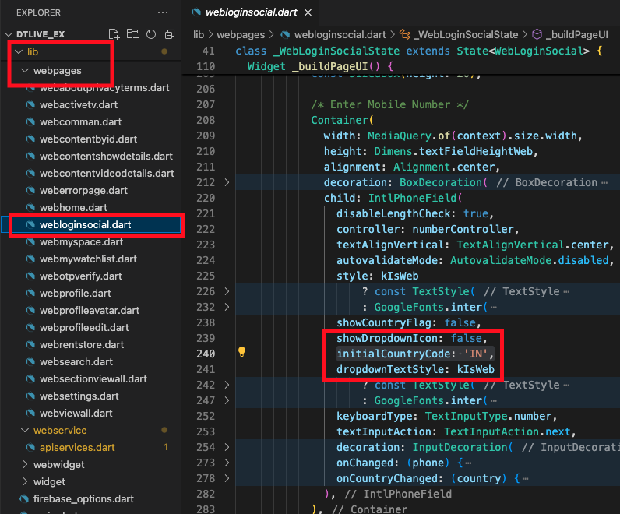
Task: Click the _buildPageUI method icon in breadcrumbs
Action: [536, 34]
